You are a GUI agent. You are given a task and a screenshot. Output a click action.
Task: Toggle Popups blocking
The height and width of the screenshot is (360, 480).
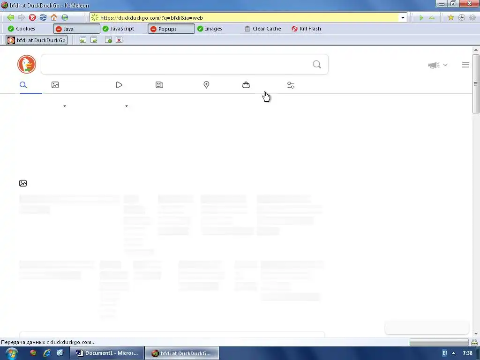click(171, 29)
